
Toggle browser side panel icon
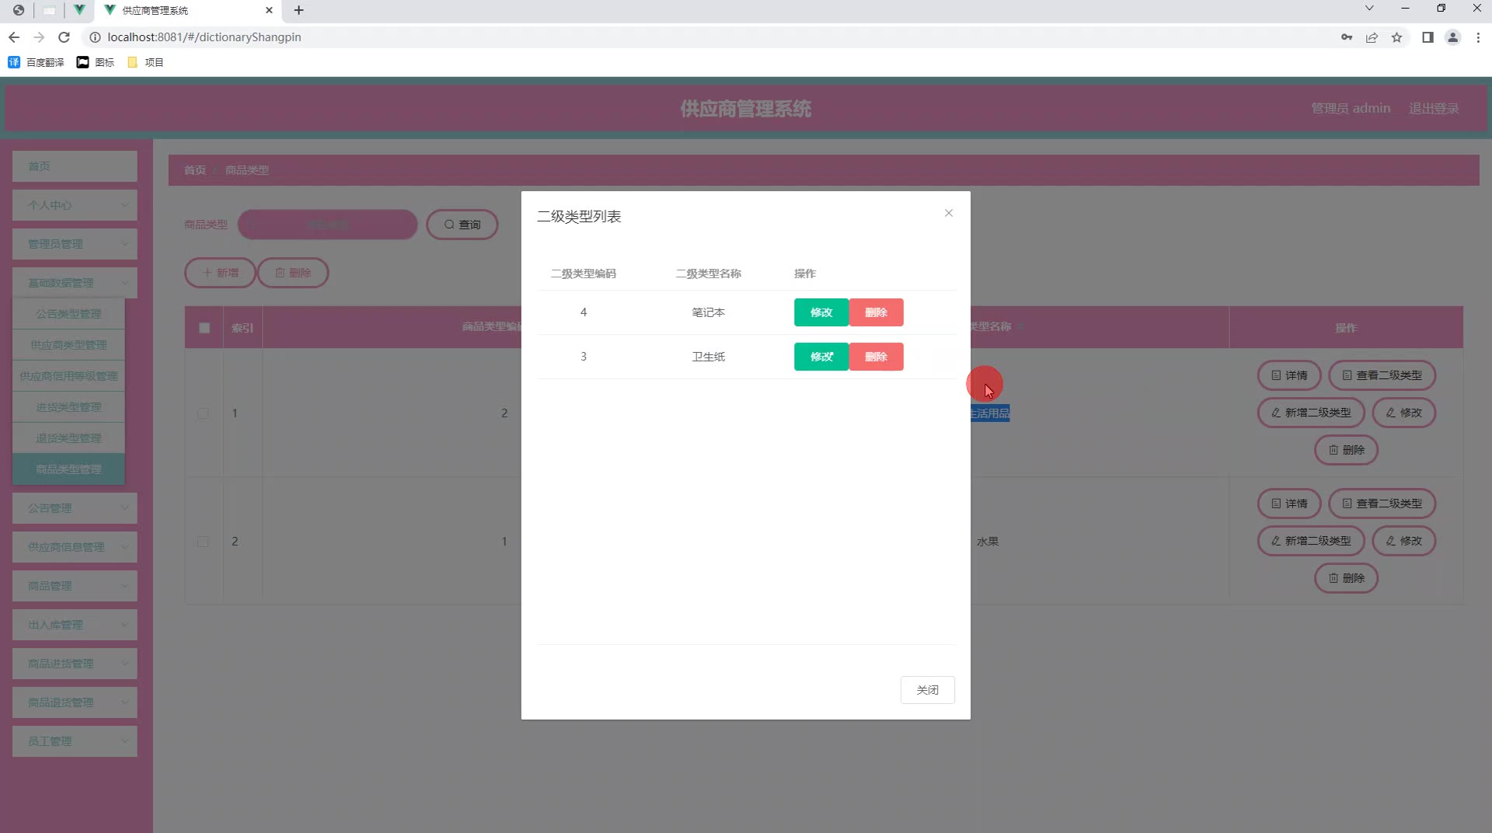1428,37
